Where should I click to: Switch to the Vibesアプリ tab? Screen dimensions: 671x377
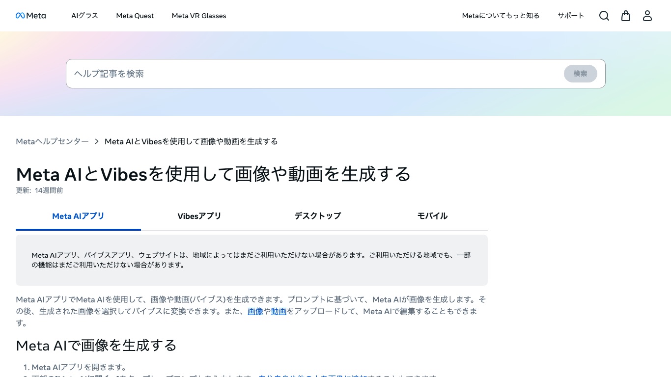tap(199, 216)
